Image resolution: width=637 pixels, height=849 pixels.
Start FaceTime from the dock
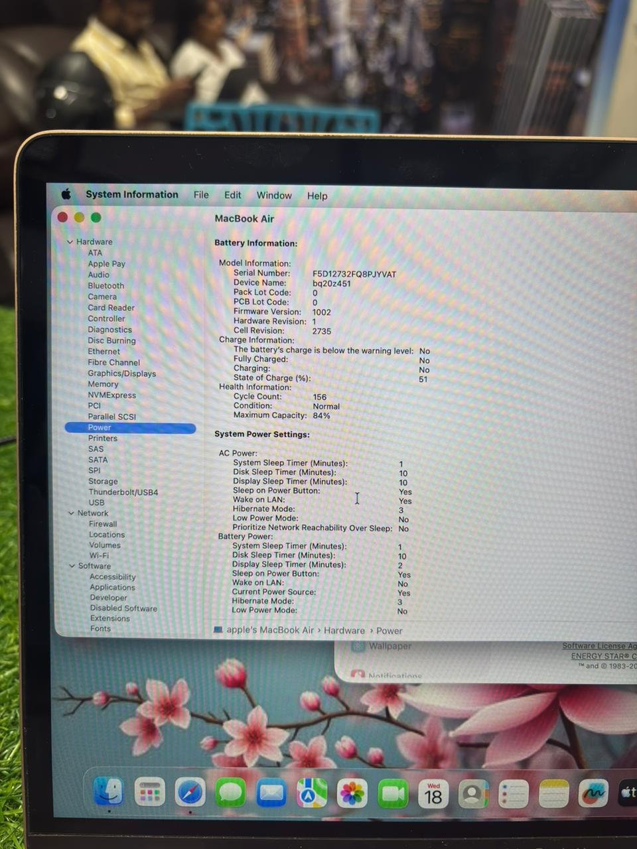pos(393,794)
